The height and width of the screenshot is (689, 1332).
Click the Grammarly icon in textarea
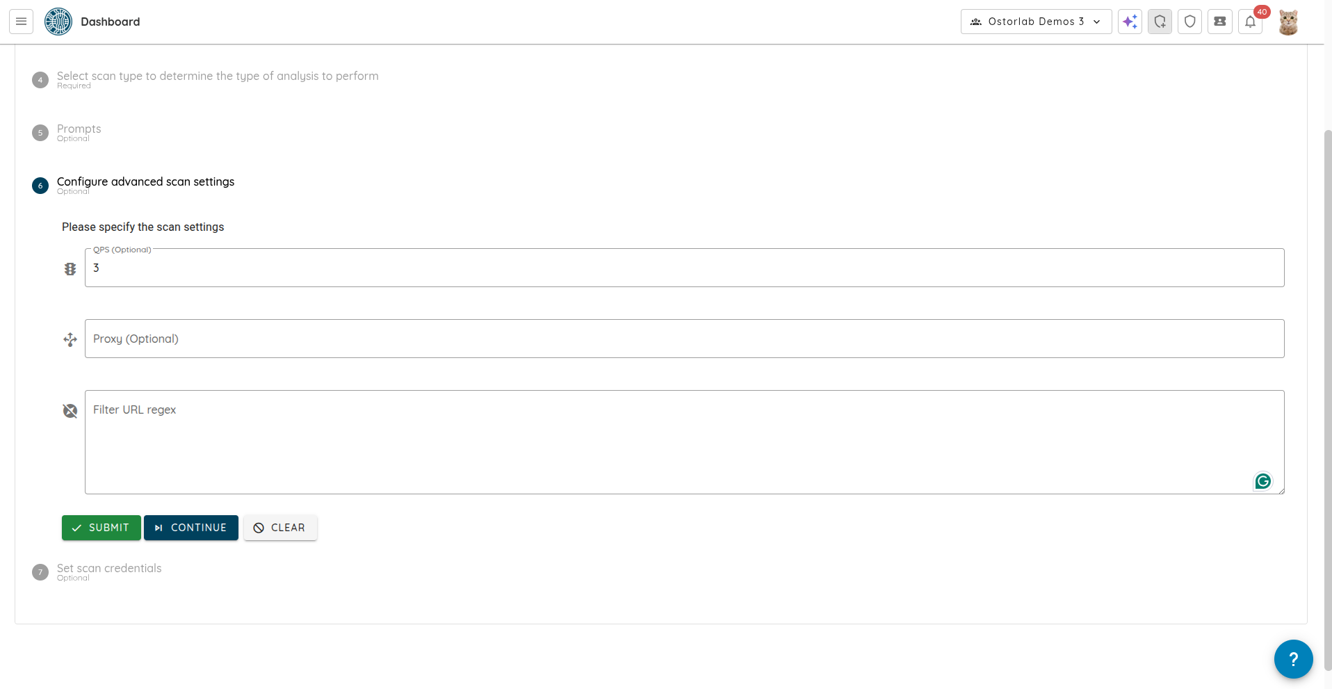pyautogui.click(x=1262, y=481)
